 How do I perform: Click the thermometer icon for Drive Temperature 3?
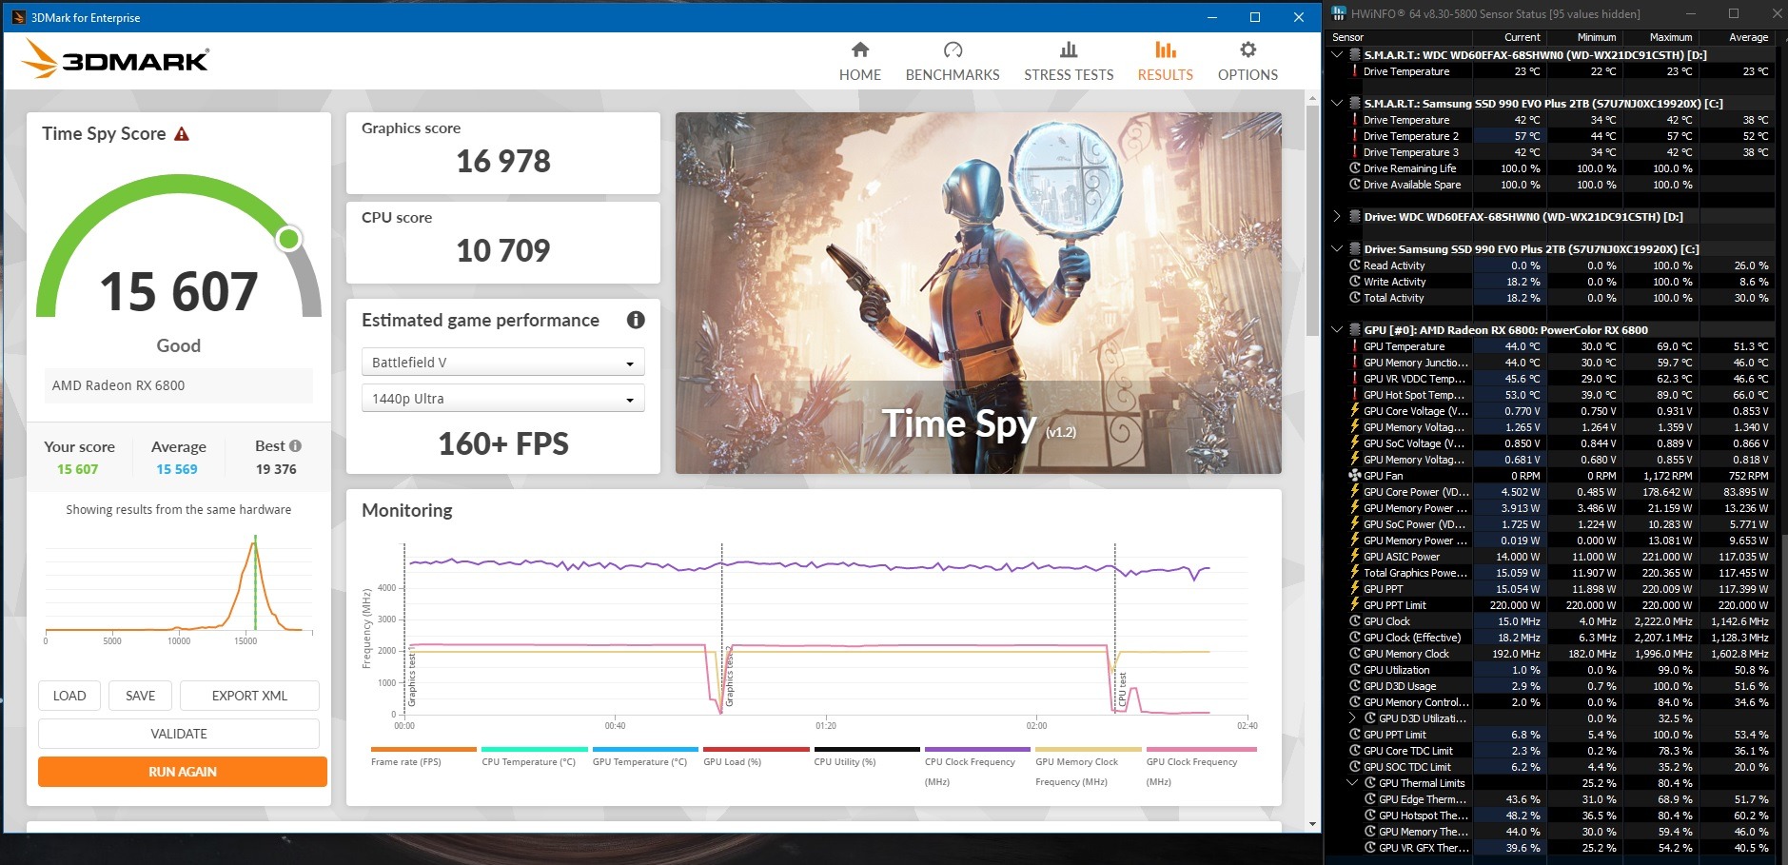click(1355, 152)
